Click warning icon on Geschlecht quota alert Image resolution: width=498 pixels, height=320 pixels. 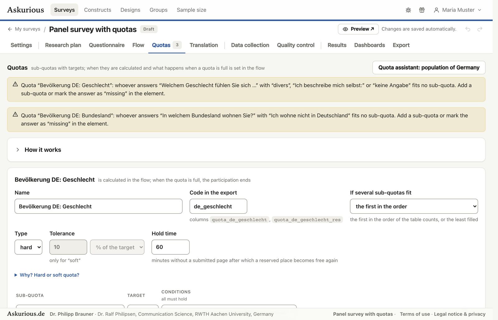pyautogui.click(x=15, y=84)
